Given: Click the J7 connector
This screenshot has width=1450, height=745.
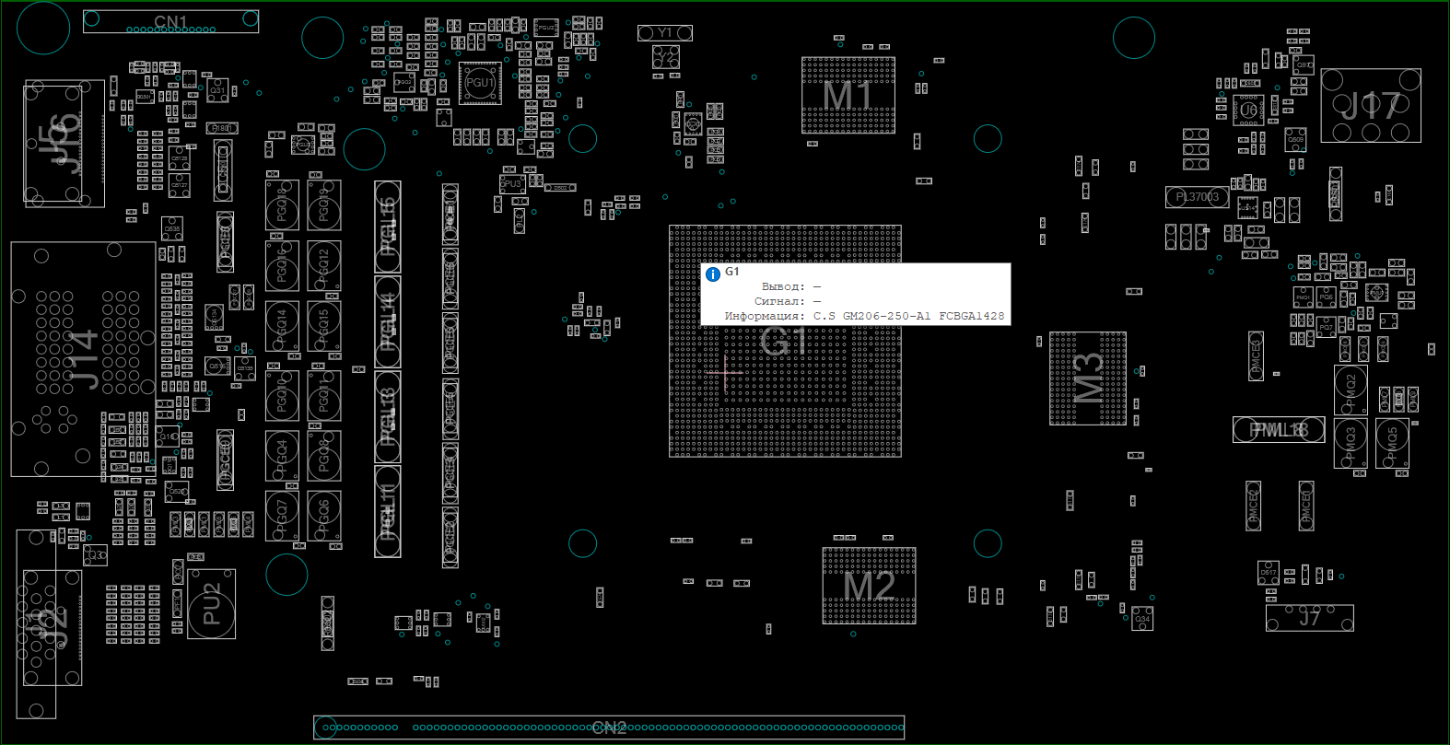Looking at the screenshot, I should (1309, 618).
